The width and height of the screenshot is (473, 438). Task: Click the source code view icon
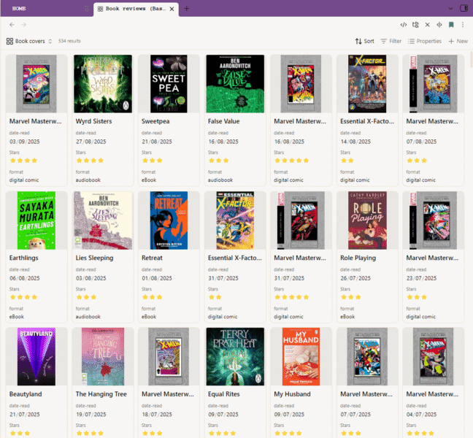pos(404,25)
